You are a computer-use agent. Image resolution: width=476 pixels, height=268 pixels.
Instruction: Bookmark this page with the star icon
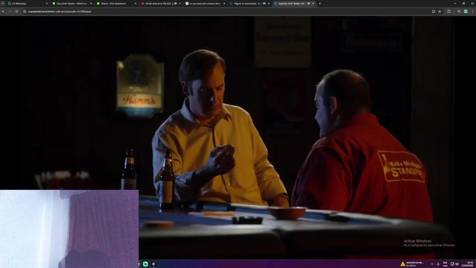point(440,12)
